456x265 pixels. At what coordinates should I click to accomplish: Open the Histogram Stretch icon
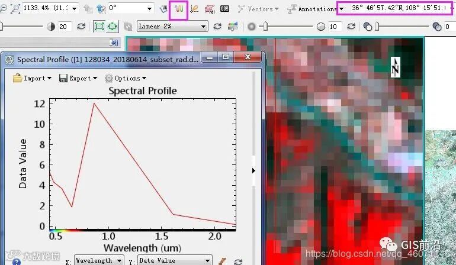[x=233, y=27]
